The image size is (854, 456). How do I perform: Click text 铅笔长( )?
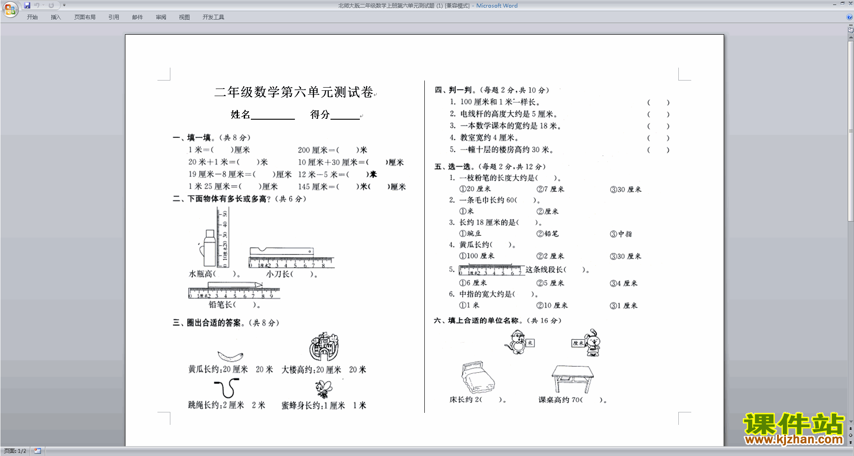[235, 305]
